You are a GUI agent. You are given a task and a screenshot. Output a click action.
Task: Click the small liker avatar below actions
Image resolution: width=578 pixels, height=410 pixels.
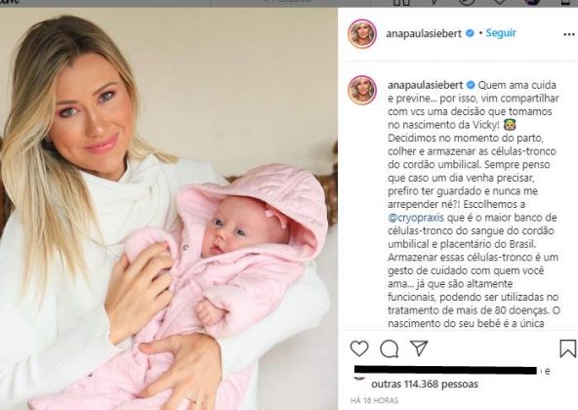pos(359,378)
